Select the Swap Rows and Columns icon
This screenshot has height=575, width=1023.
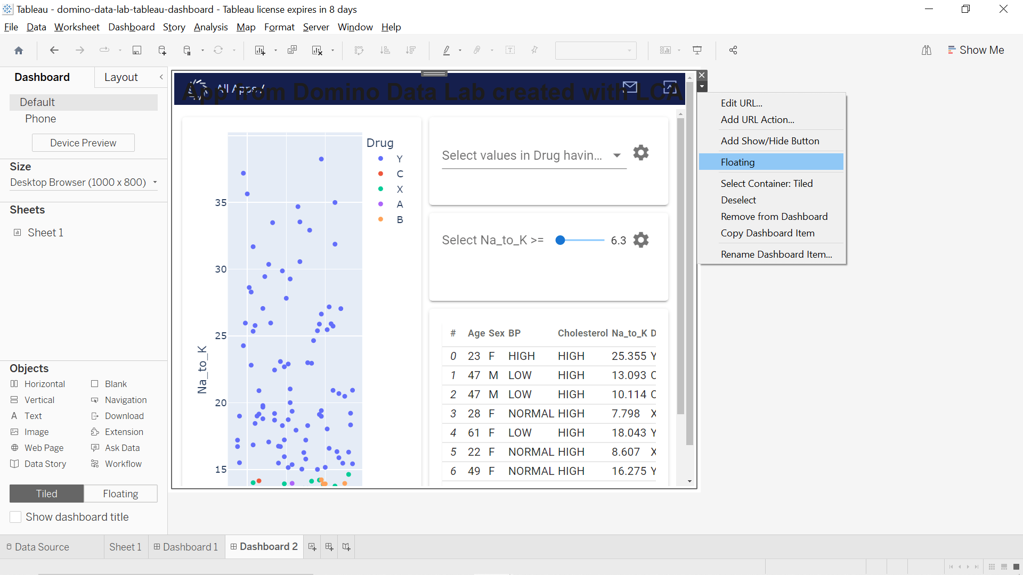point(360,50)
